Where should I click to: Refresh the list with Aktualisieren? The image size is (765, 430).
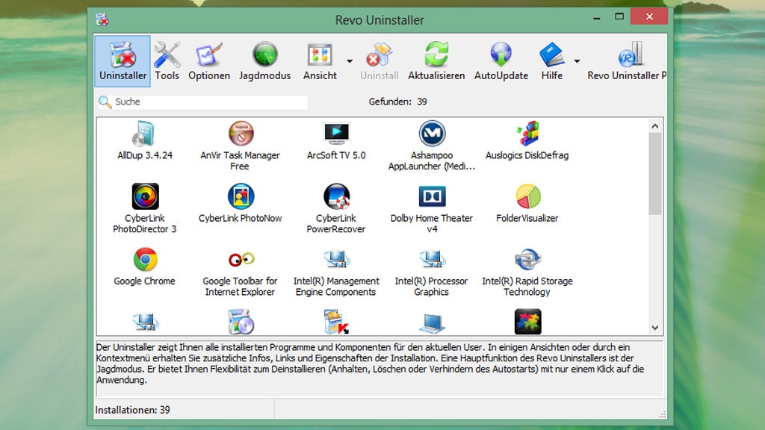436,61
